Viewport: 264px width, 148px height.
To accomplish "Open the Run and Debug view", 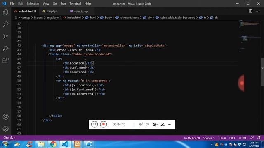I will click(5, 49).
